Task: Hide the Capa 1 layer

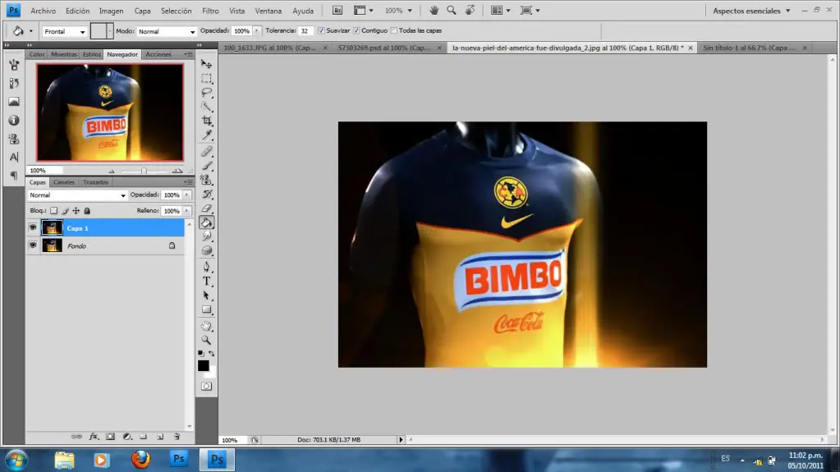Action: (x=33, y=227)
